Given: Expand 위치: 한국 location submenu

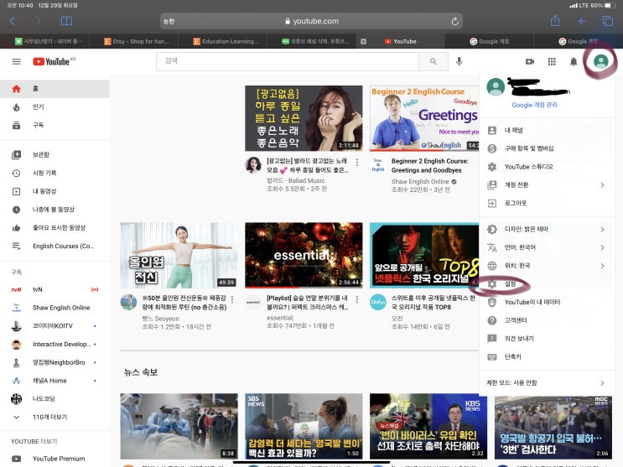Looking at the screenshot, I should point(547,266).
